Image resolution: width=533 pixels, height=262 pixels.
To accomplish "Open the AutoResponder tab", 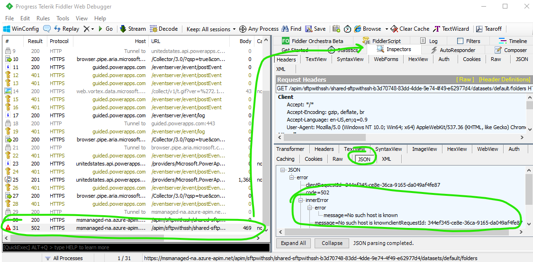I will [x=453, y=50].
